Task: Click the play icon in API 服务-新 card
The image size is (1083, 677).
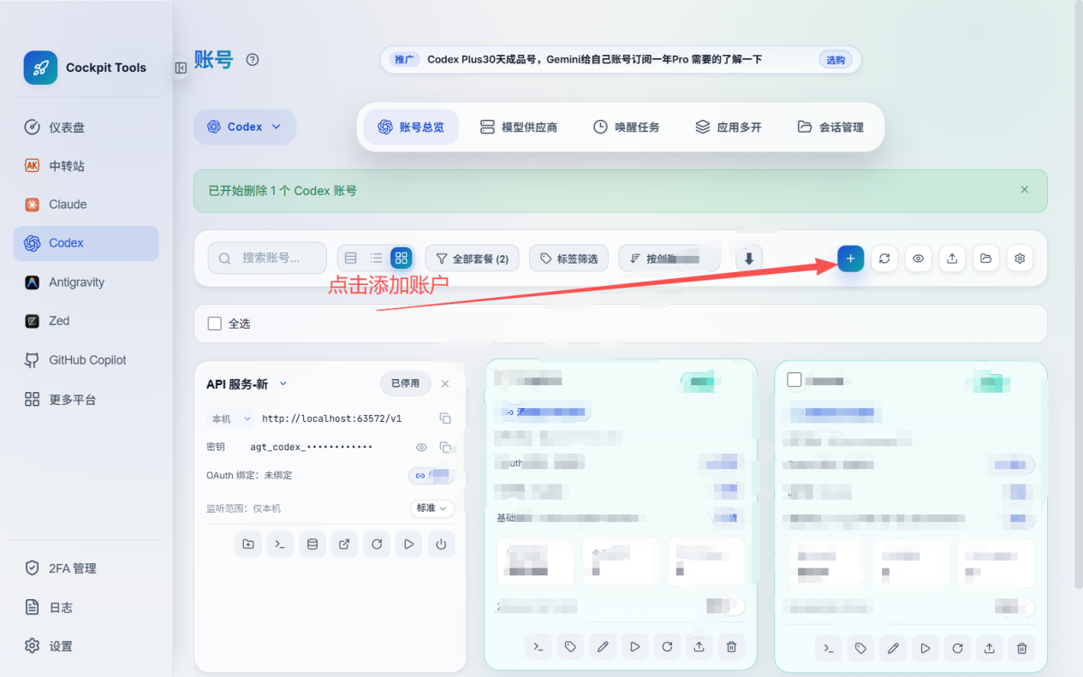Action: click(408, 544)
